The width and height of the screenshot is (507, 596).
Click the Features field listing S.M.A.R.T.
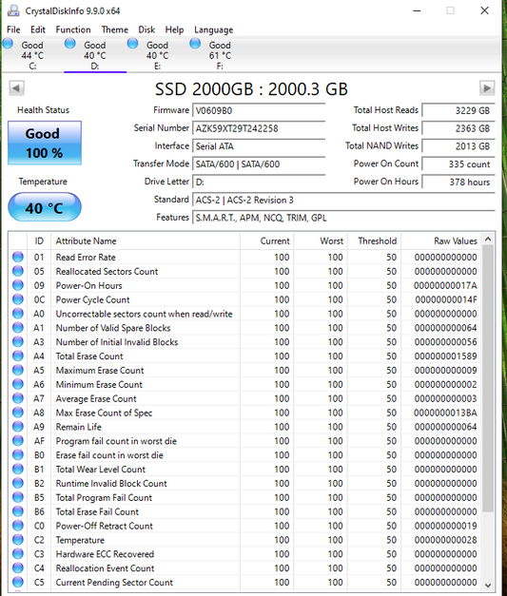pyautogui.click(x=343, y=218)
